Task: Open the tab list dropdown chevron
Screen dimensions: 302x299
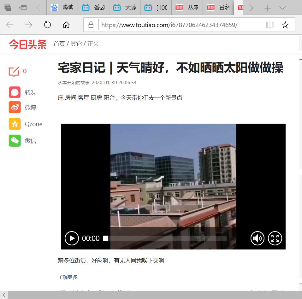Action: (282, 8)
